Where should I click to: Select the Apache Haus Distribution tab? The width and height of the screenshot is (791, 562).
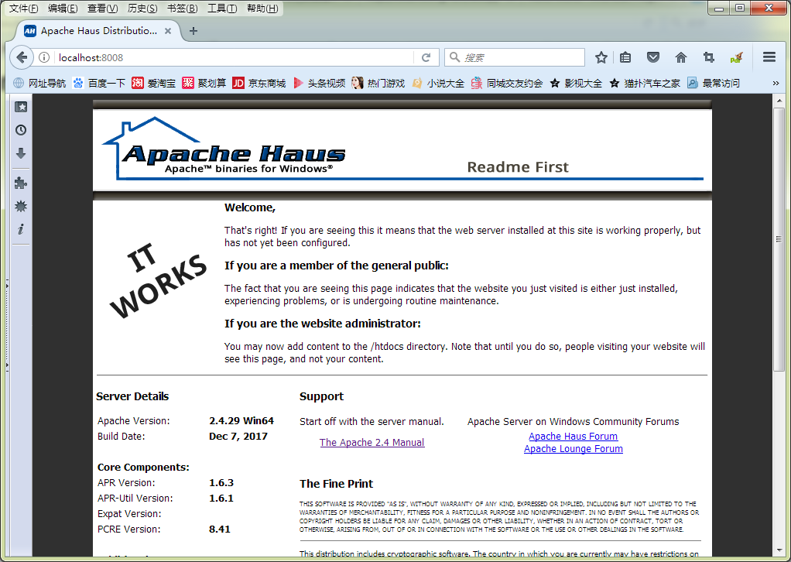[98, 31]
